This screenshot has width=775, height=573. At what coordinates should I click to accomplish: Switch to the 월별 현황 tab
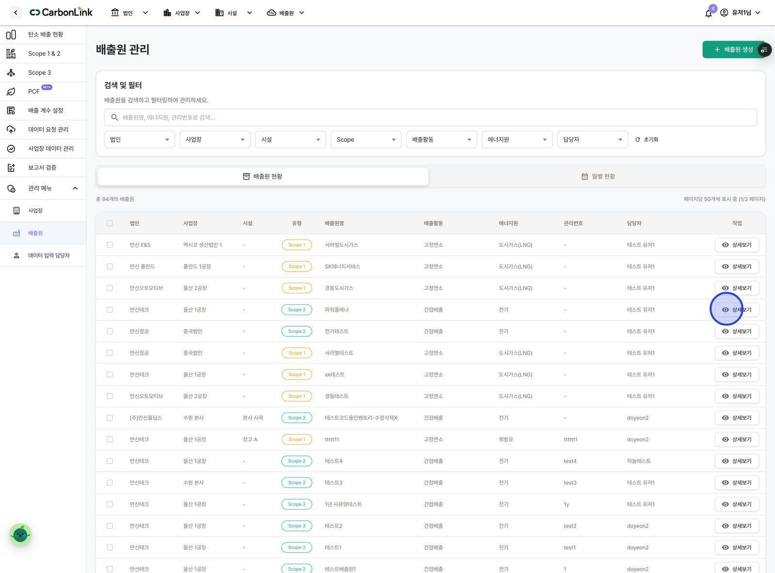pyautogui.click(x=598, y=176)
